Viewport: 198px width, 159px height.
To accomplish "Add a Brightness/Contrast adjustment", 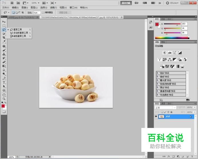I will pos(165,53).
